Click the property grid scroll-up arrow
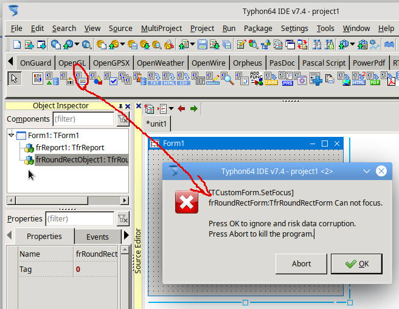Image resolution: width=399 pixels, height=309 pixels. [125, 250]
